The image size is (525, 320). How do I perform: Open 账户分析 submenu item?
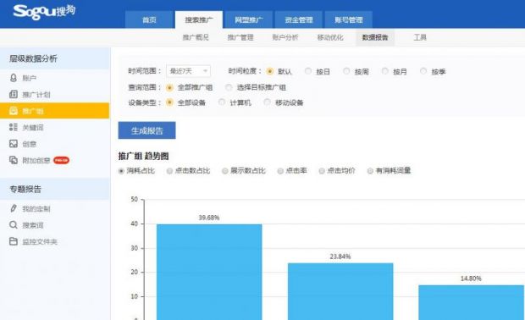tap(285, 37)
